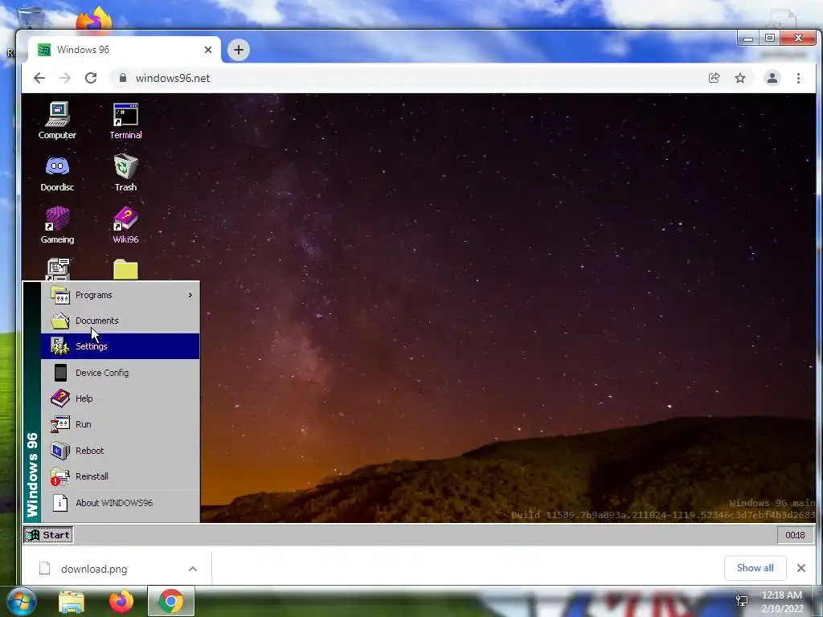Screen dimensions: 823x617
Task: Bookmark this page with the star
Action: [740, 78]
